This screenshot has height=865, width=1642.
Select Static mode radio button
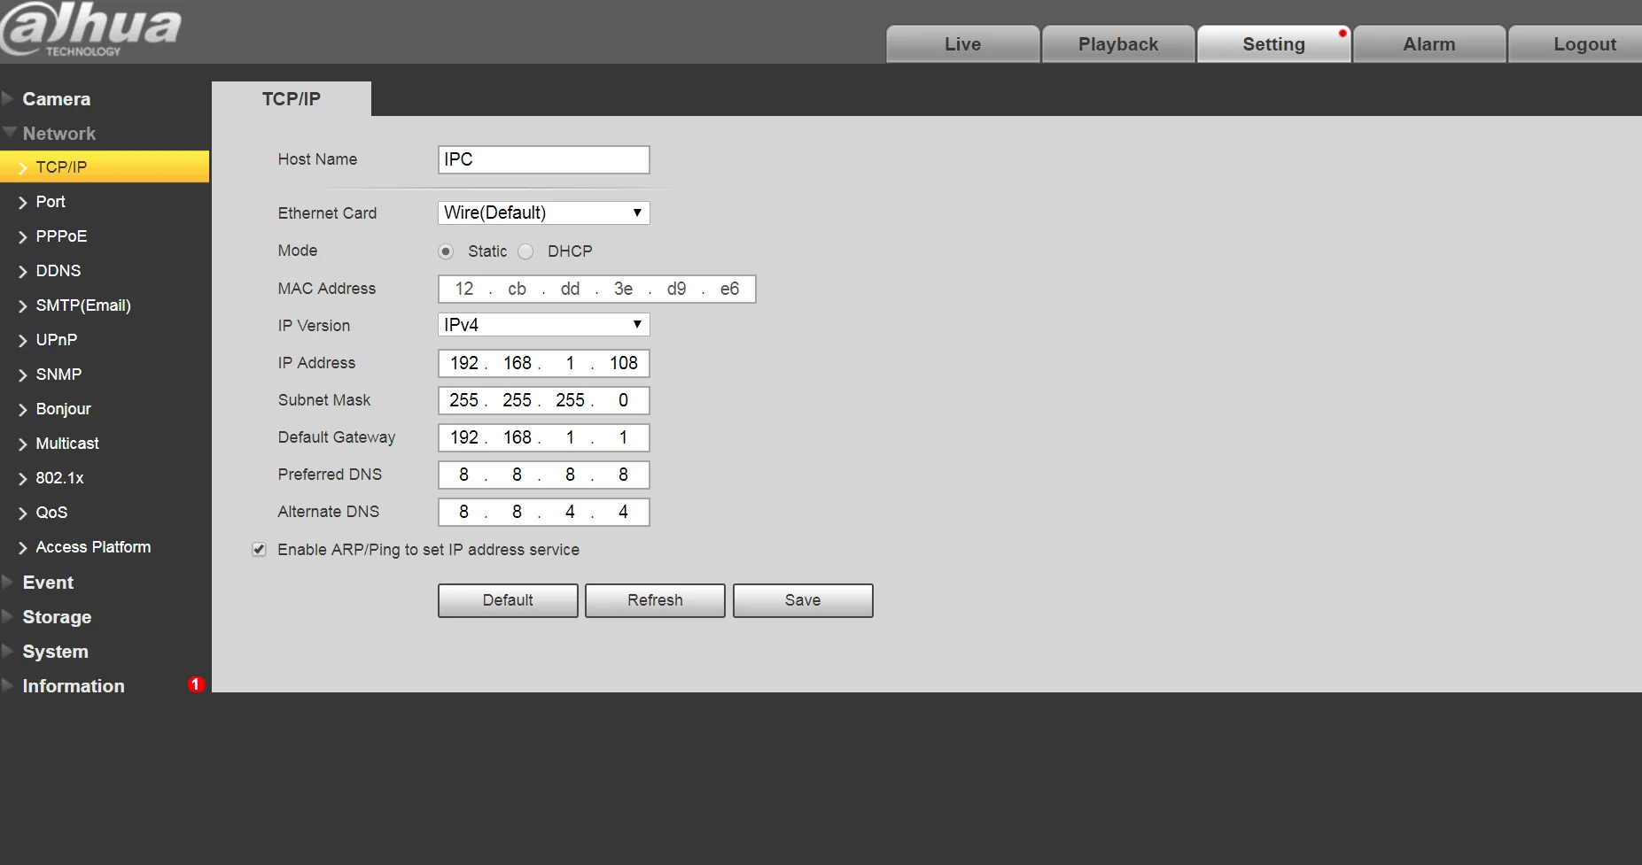click(446, 251)
